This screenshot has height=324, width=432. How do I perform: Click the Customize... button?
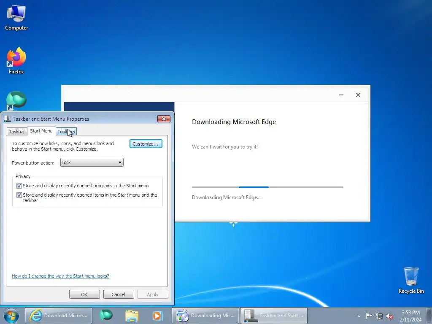pos(146,144)
